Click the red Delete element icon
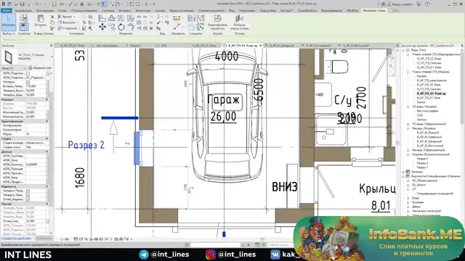Viewport: 465px width, 261px height. coord(151,28)
